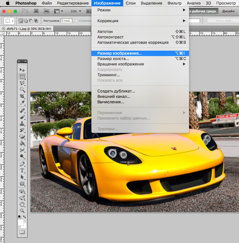Select the Clone Stamp tool
239x243 pixels.
(x=22, y=123)
